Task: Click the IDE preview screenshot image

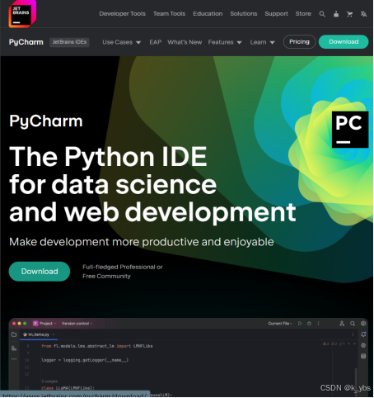Action: pos(188,358)
